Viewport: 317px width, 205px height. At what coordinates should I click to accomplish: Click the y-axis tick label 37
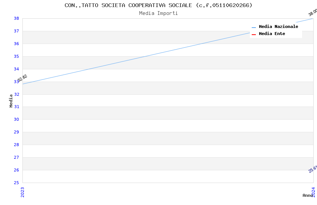point(16,31)
